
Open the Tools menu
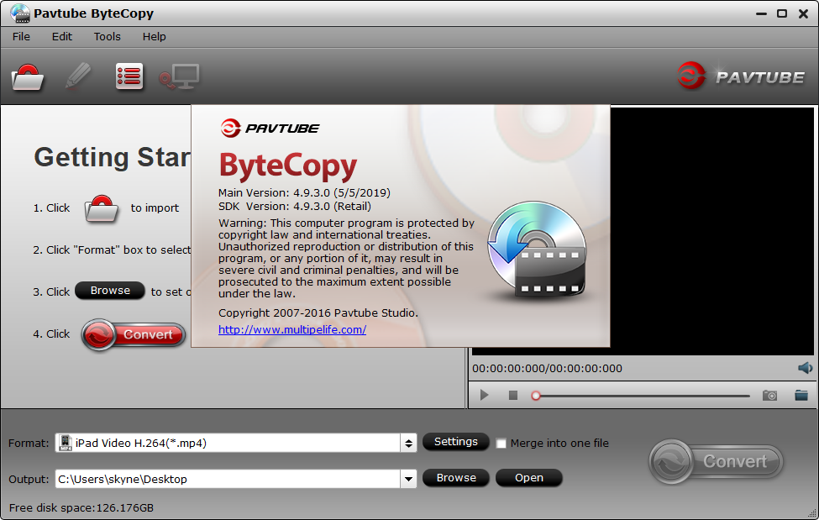tap(107, 37)
